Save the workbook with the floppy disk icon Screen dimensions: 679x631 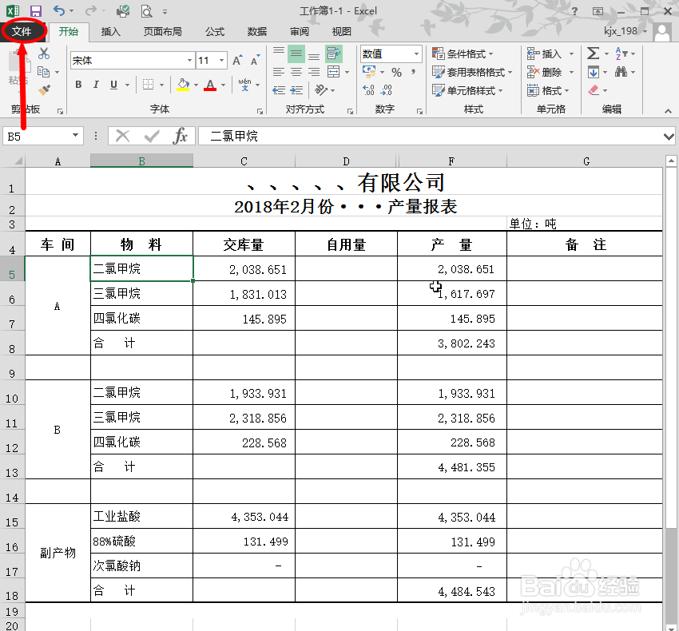coord(35,11)
